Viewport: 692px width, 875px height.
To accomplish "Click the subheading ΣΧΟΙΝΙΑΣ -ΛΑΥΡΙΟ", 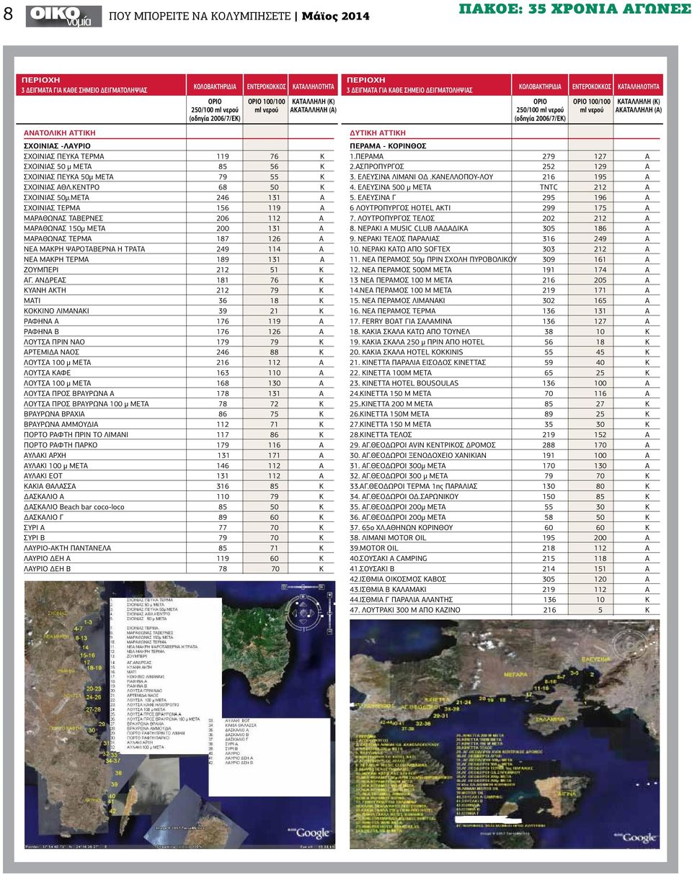I will pos(57,145).
